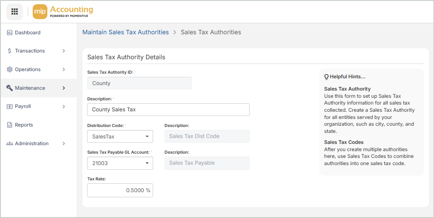Open the Dashboard menu item

point(27,33)
